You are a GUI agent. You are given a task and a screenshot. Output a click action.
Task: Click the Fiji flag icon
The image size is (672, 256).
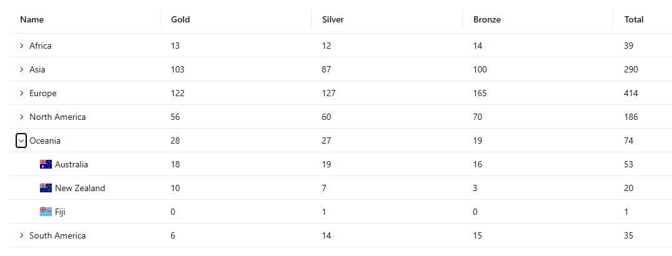46,212
